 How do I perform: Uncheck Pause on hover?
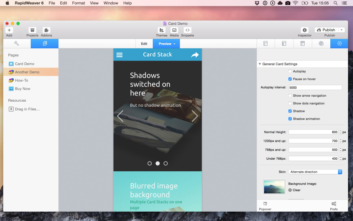coord(290,79)
